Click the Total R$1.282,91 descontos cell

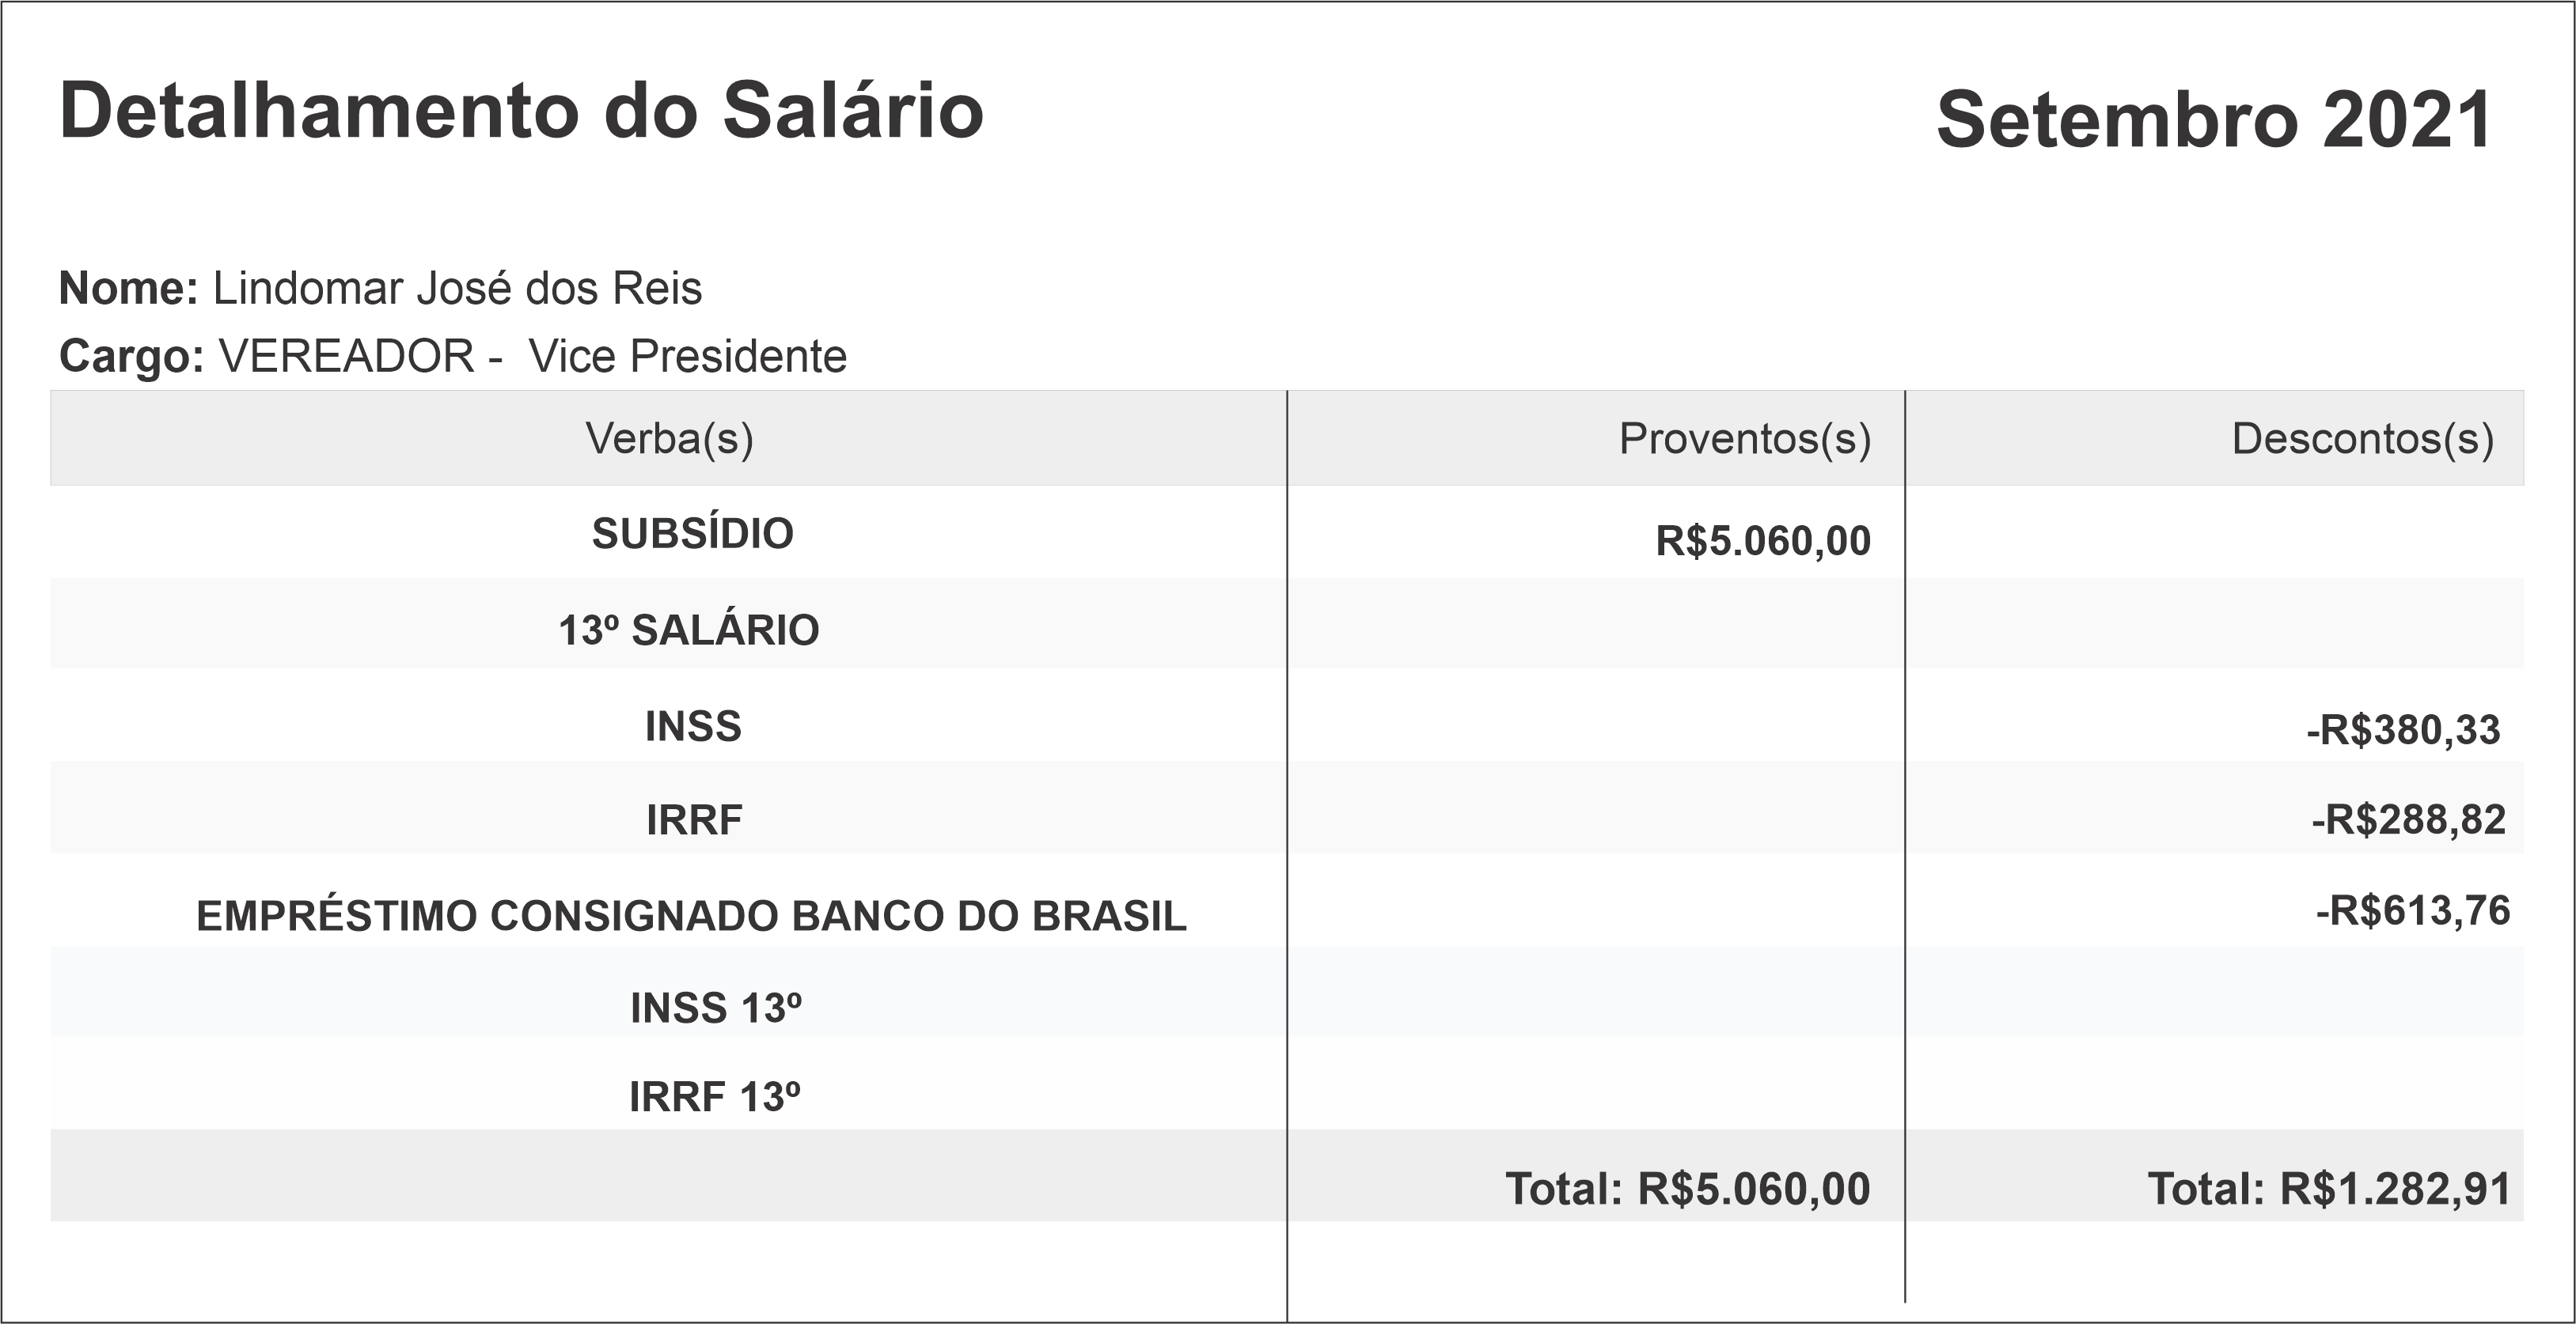[2329, 1188]
